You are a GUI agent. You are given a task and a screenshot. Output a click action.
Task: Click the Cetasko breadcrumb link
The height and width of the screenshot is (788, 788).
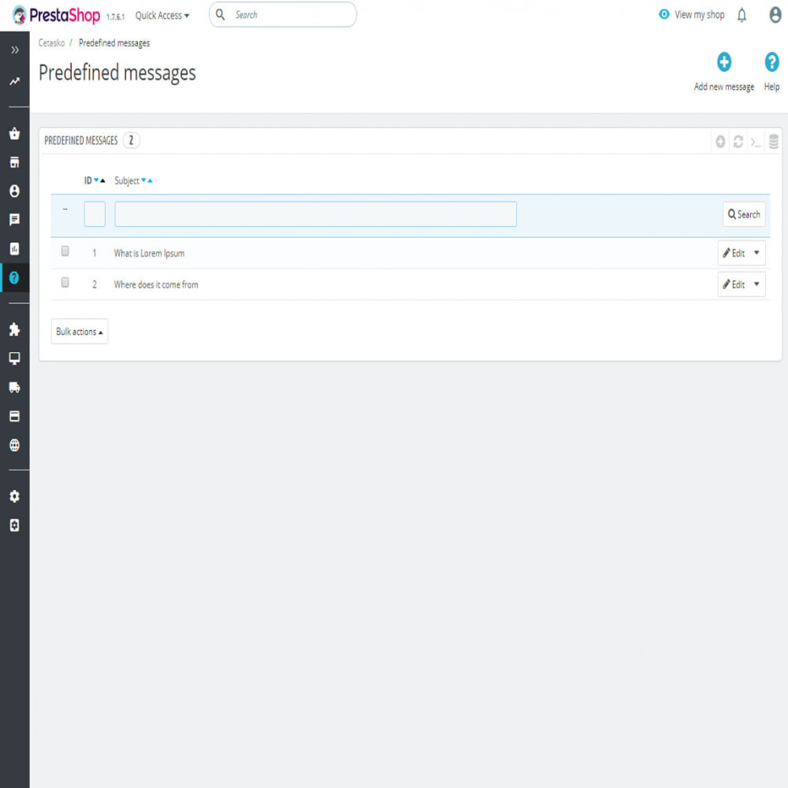pos(52,43)
